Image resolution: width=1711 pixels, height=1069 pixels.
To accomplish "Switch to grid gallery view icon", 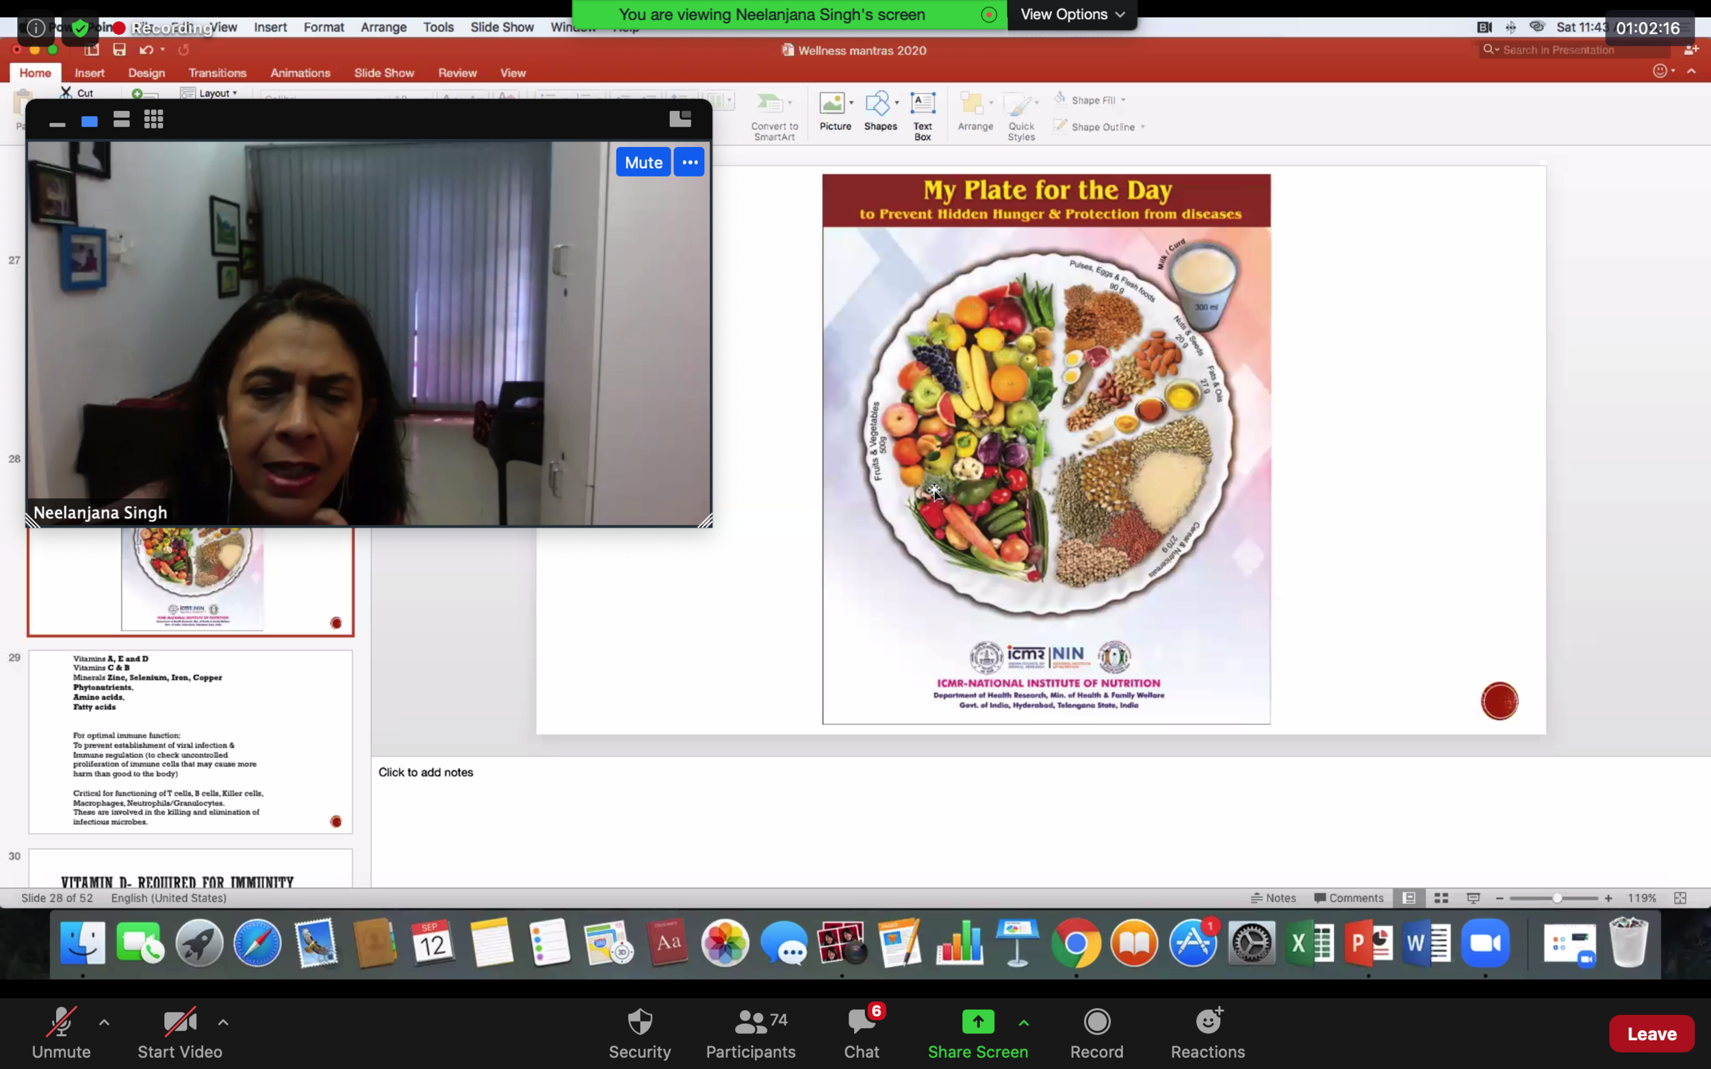I will coord(153,120).
